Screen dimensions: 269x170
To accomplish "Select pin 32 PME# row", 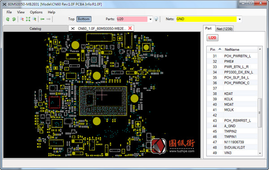I will point(232,61).
